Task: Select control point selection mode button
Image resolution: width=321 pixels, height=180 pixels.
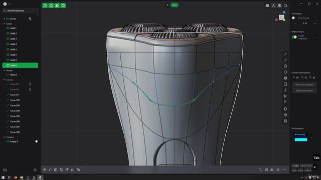Action: [x=45, y=5]
